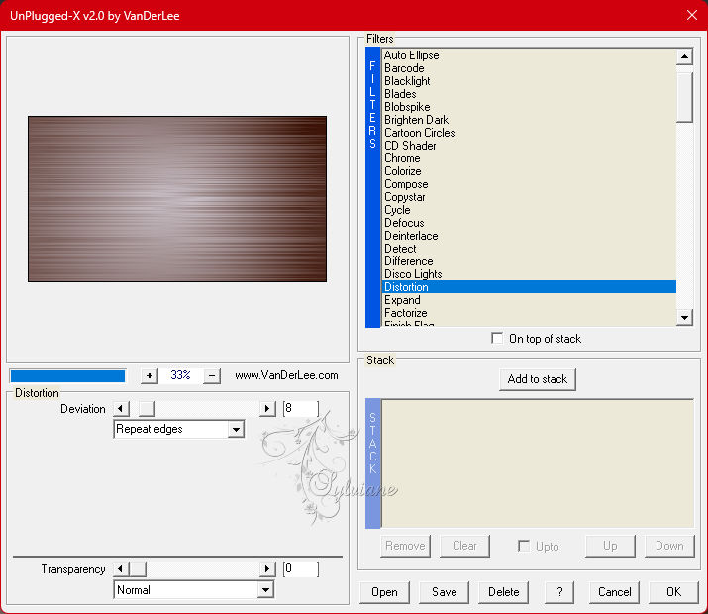
Task: Click filter list scroll up arrow
Action: click(x=684, y=56)
